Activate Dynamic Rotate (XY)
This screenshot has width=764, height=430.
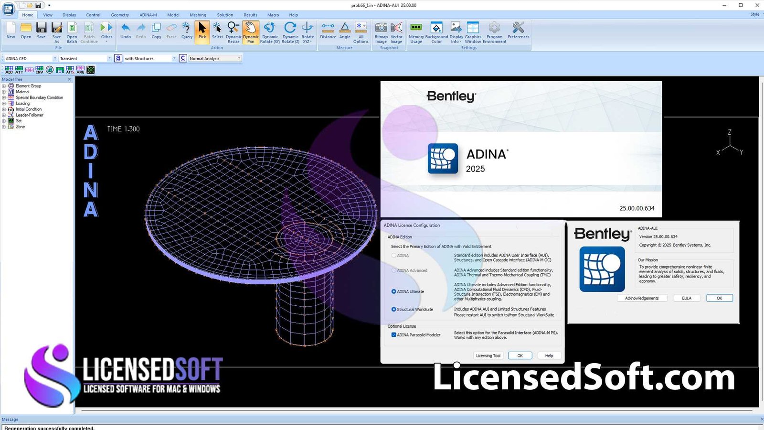click(270, 32)
